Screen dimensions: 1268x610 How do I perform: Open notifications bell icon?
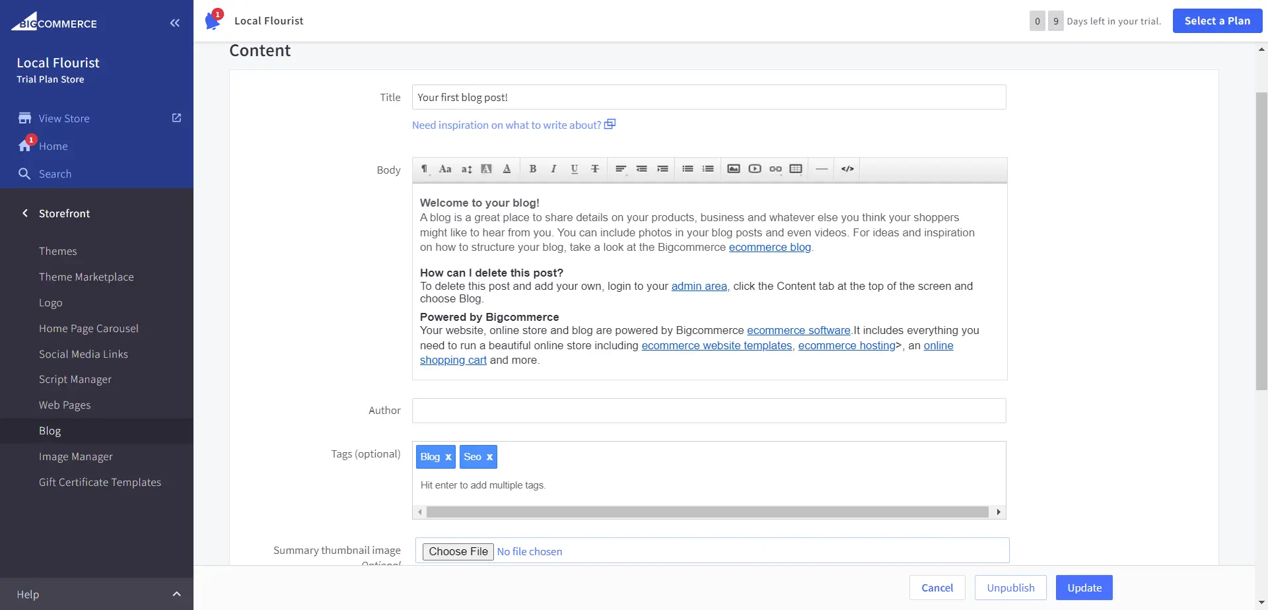(213, 20)
